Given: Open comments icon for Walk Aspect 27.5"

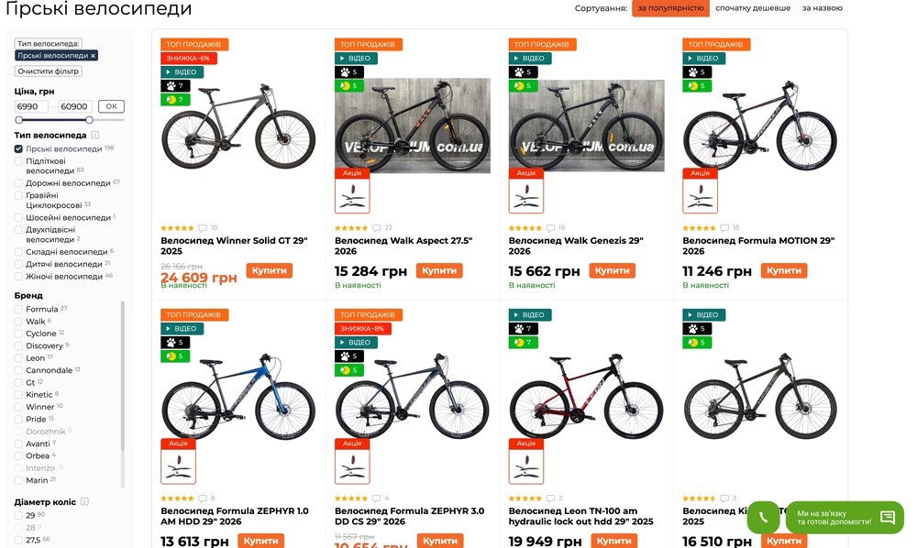Looking at the screenshot, I should click(376, 228).
